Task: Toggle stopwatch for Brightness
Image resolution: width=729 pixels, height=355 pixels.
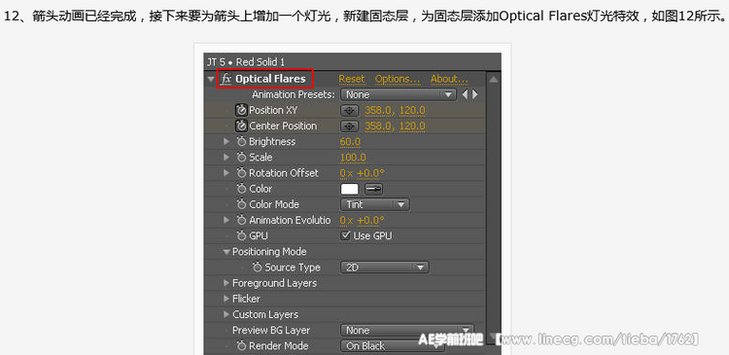Action: tap(241, 142)
